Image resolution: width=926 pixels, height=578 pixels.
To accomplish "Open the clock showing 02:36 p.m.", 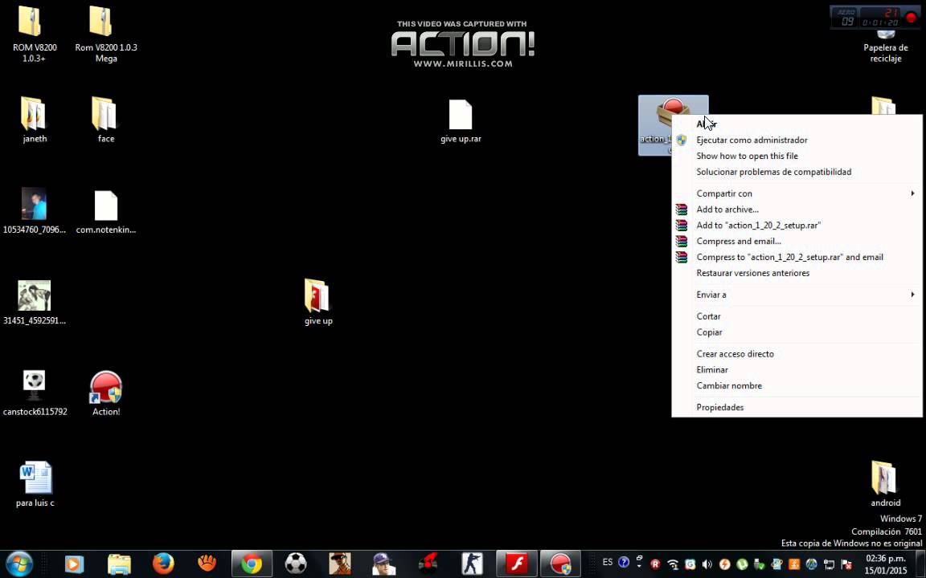I will pos(885,564).
